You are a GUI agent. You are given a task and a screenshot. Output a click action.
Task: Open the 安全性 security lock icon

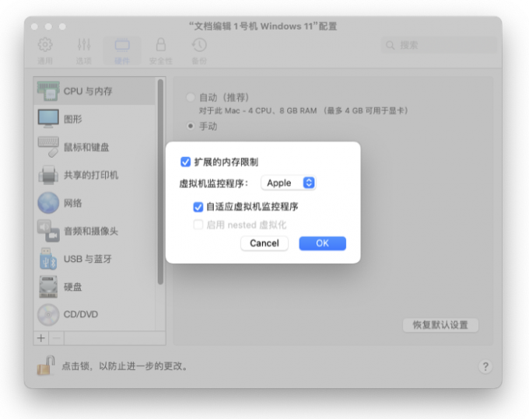160,44
